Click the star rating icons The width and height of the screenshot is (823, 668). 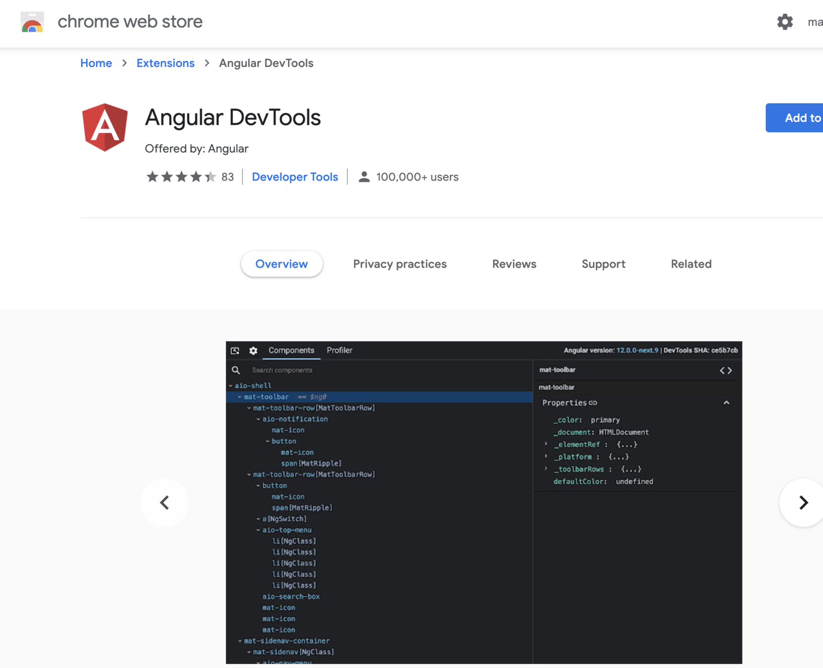pyautogui.click(x=181, y=177)
